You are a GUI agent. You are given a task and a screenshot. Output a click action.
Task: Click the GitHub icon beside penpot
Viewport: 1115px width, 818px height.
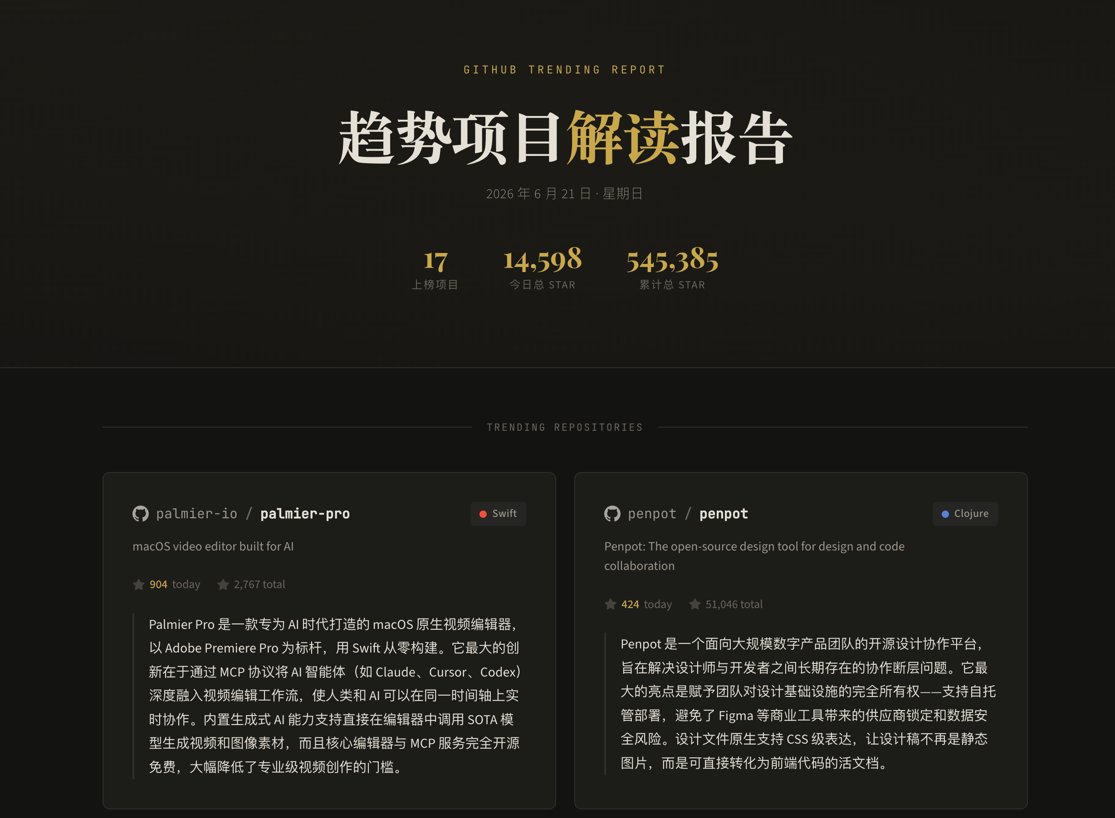click(612, 513)
